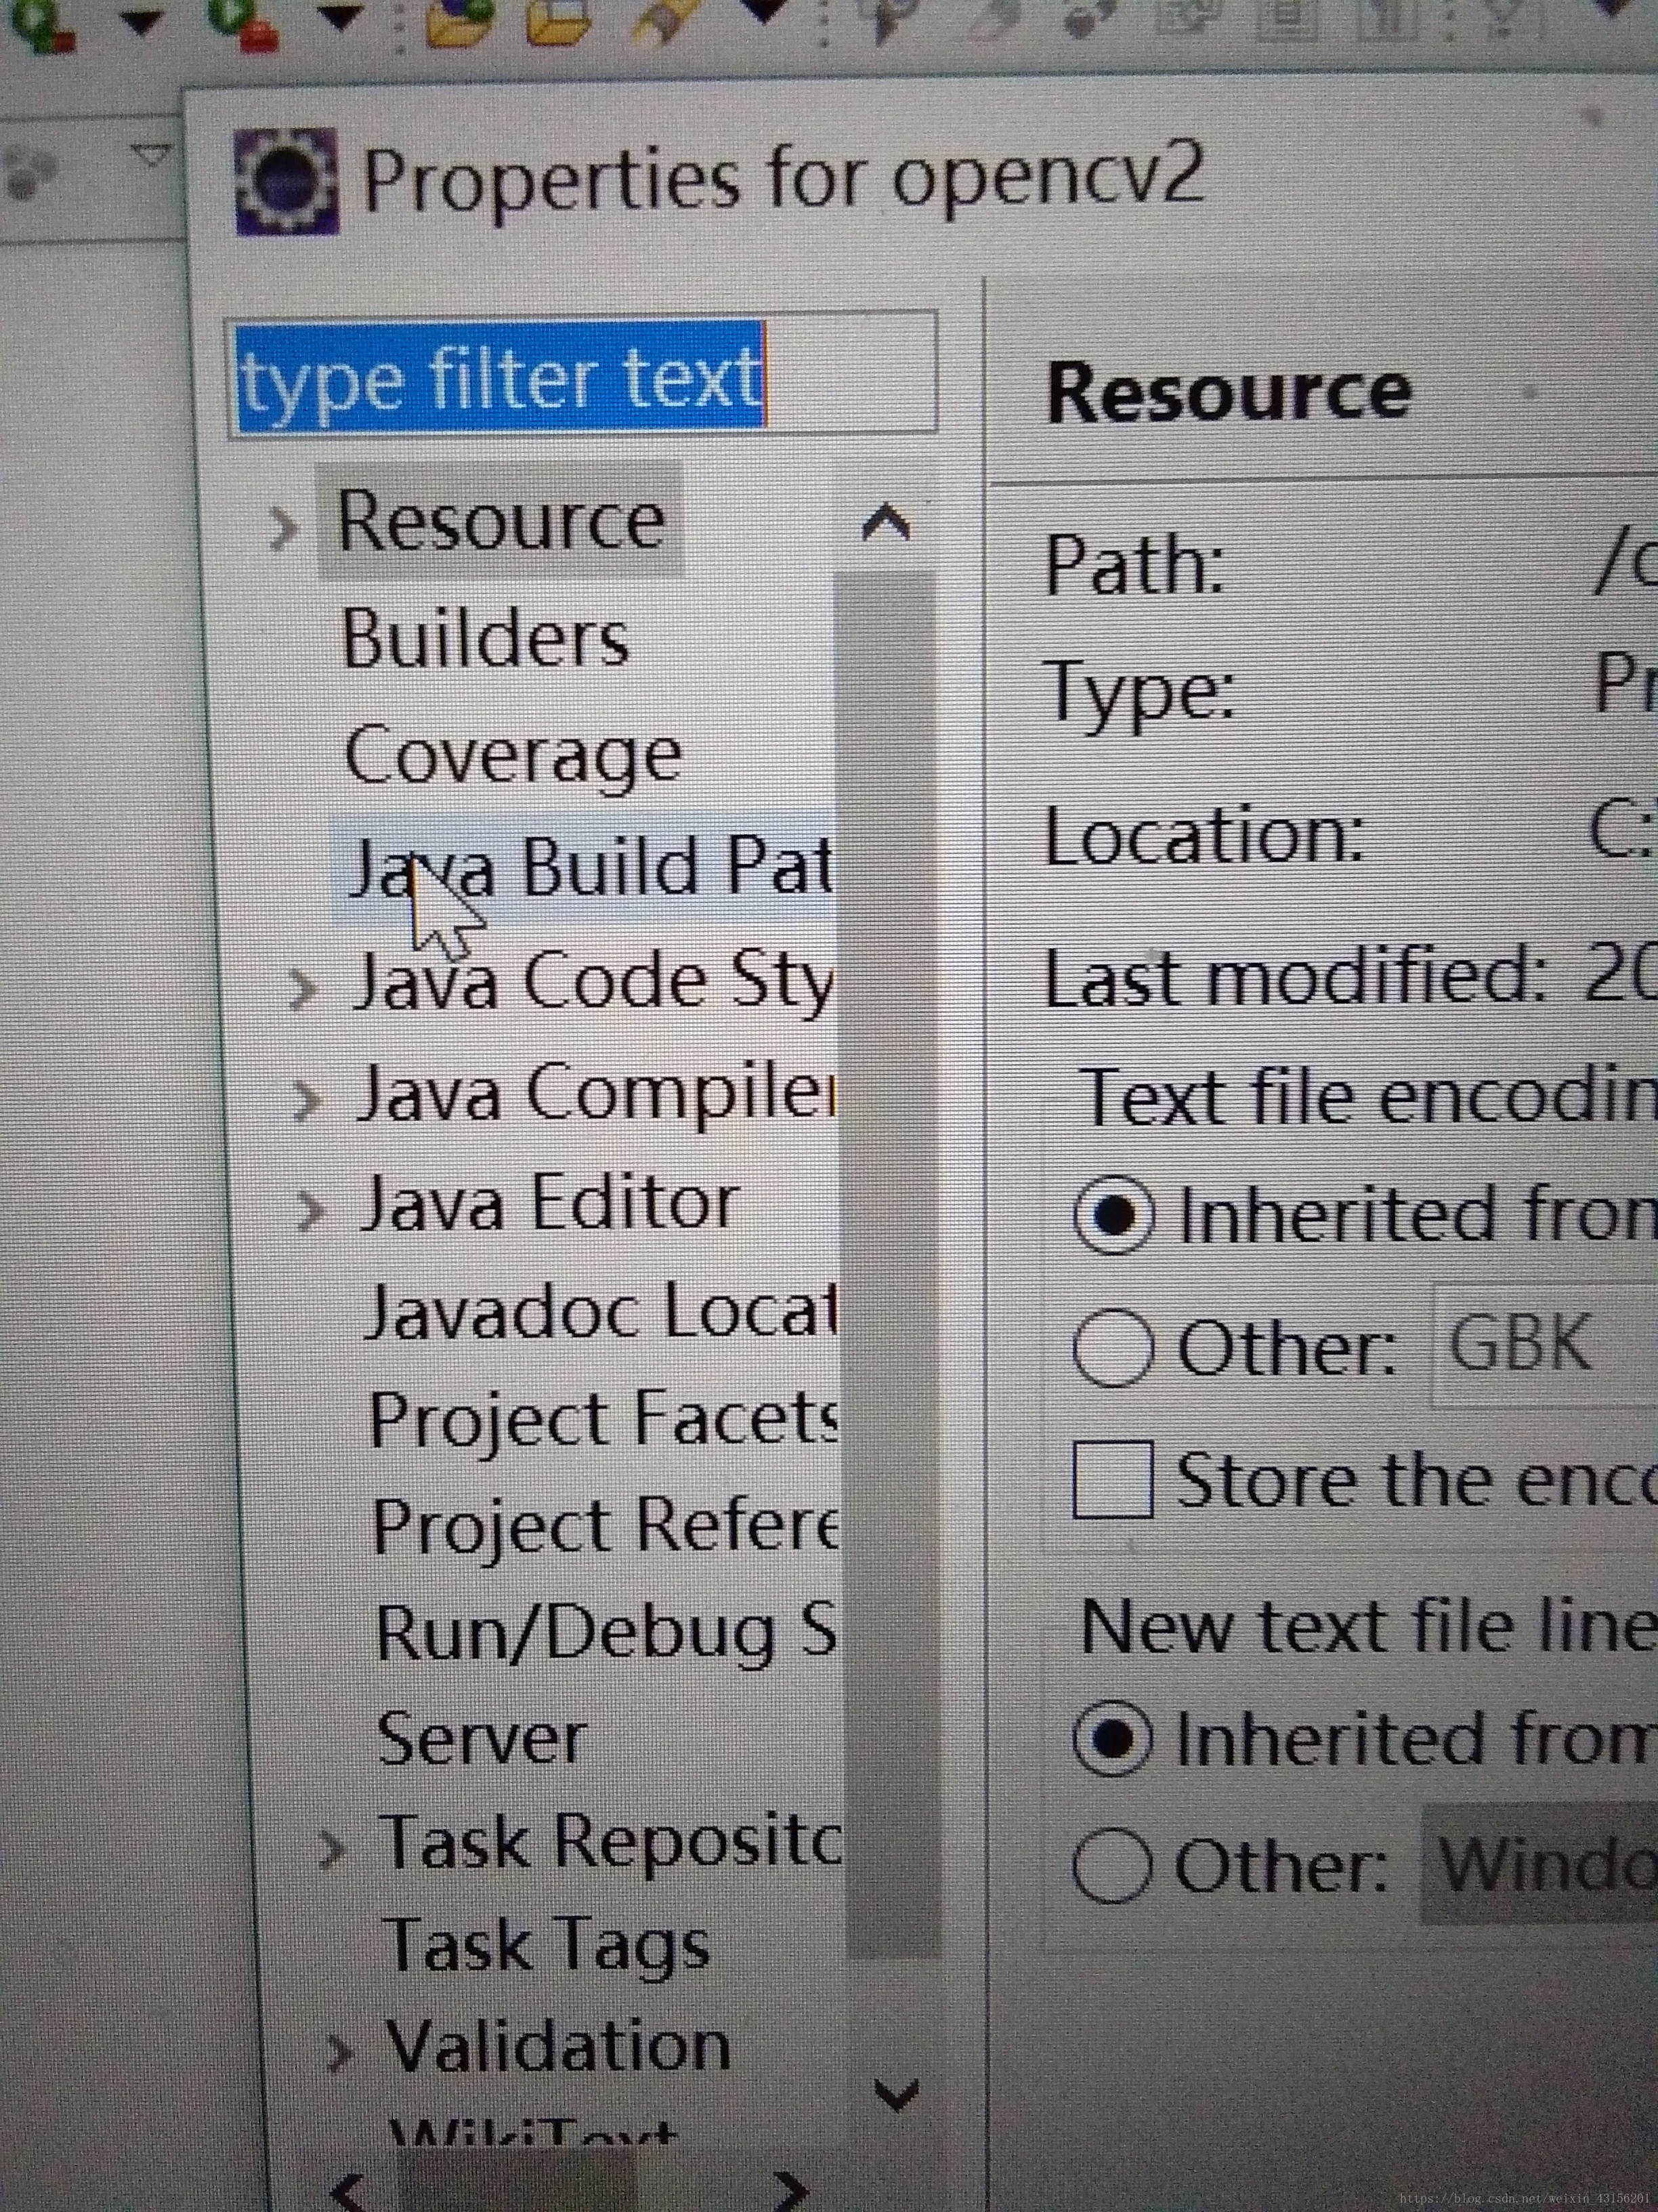Click the tree scroll-up arrow
This screenshot has width=1658, height=2212.
[887, 522]
